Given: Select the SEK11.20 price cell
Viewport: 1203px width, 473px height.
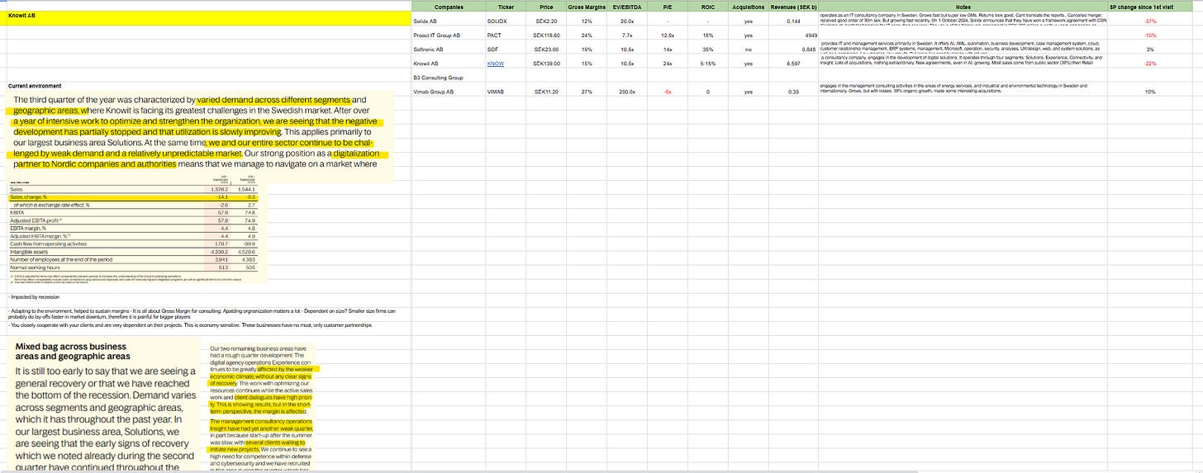Looking at the screenshot, I should click(x=546, y=91).
